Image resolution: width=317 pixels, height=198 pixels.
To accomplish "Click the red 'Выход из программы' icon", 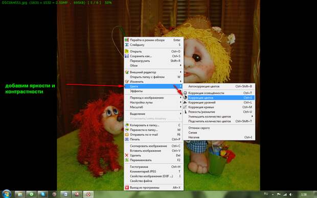I will (127, 187).
